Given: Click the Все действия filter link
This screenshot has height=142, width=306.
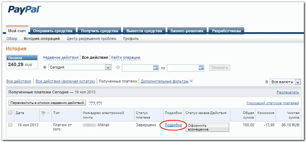Looking at the screenshot, I should tap(19, 81).
